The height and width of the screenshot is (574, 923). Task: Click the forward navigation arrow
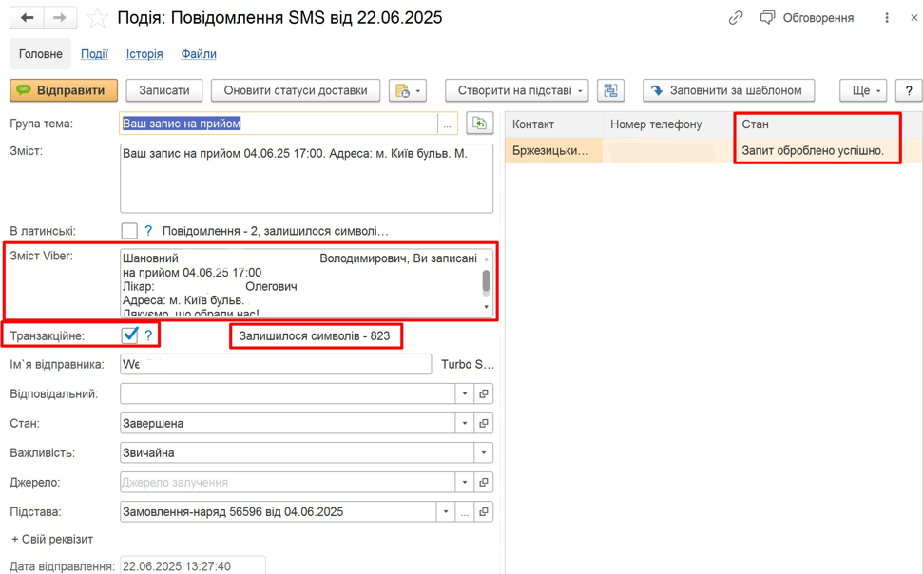pyautogui.click(x=60, y=18)
